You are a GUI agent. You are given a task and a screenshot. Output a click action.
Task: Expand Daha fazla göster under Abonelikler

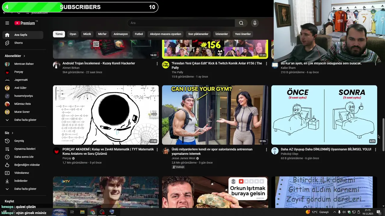point(23,120)
